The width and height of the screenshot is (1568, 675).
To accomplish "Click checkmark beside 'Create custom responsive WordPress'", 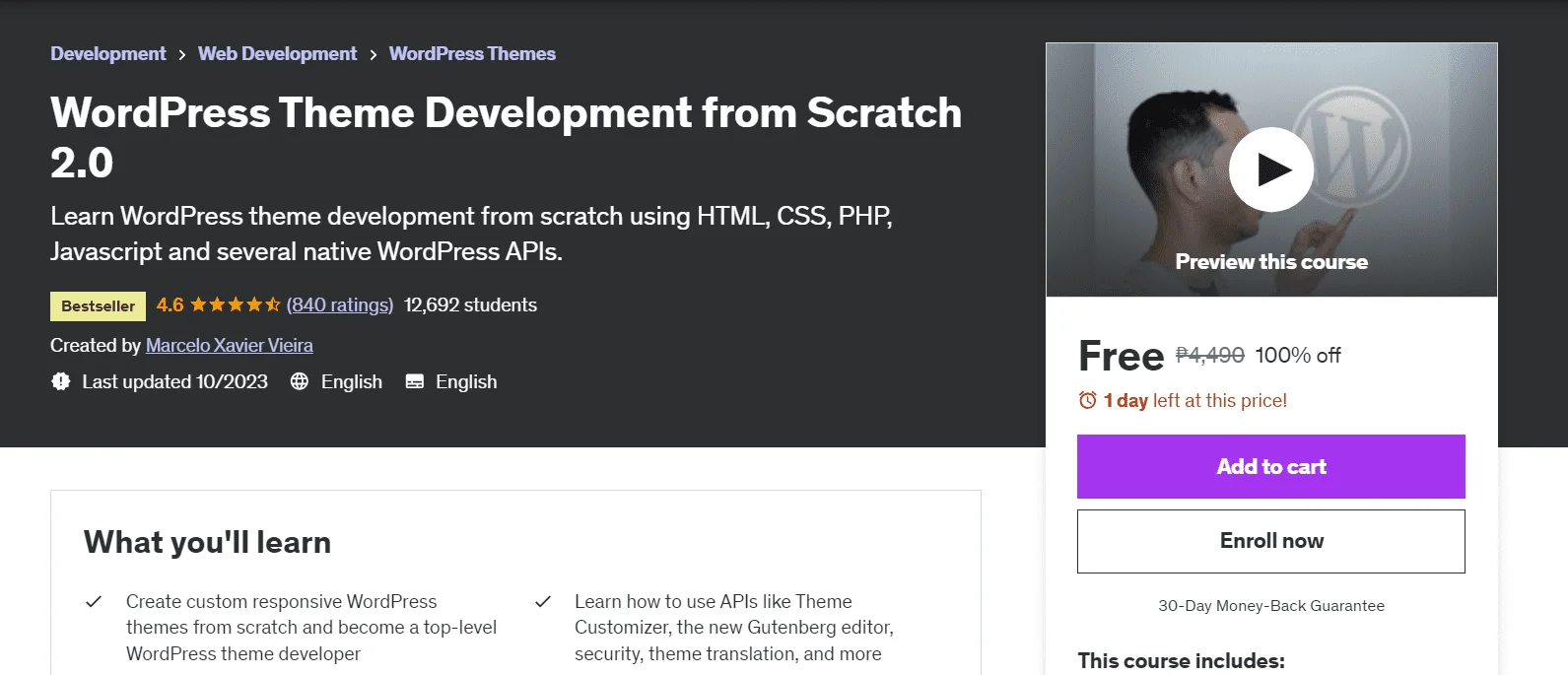I will 94,601.
